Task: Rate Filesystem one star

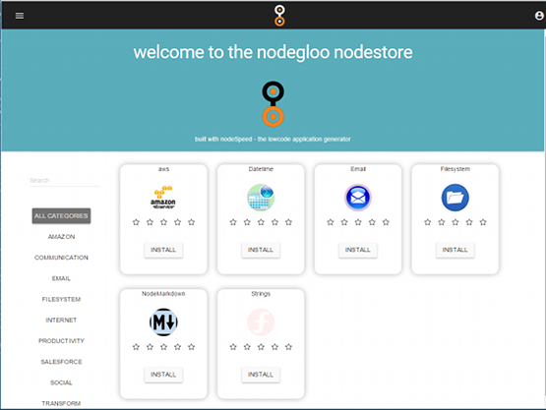Action: click(x=428, y=222)
